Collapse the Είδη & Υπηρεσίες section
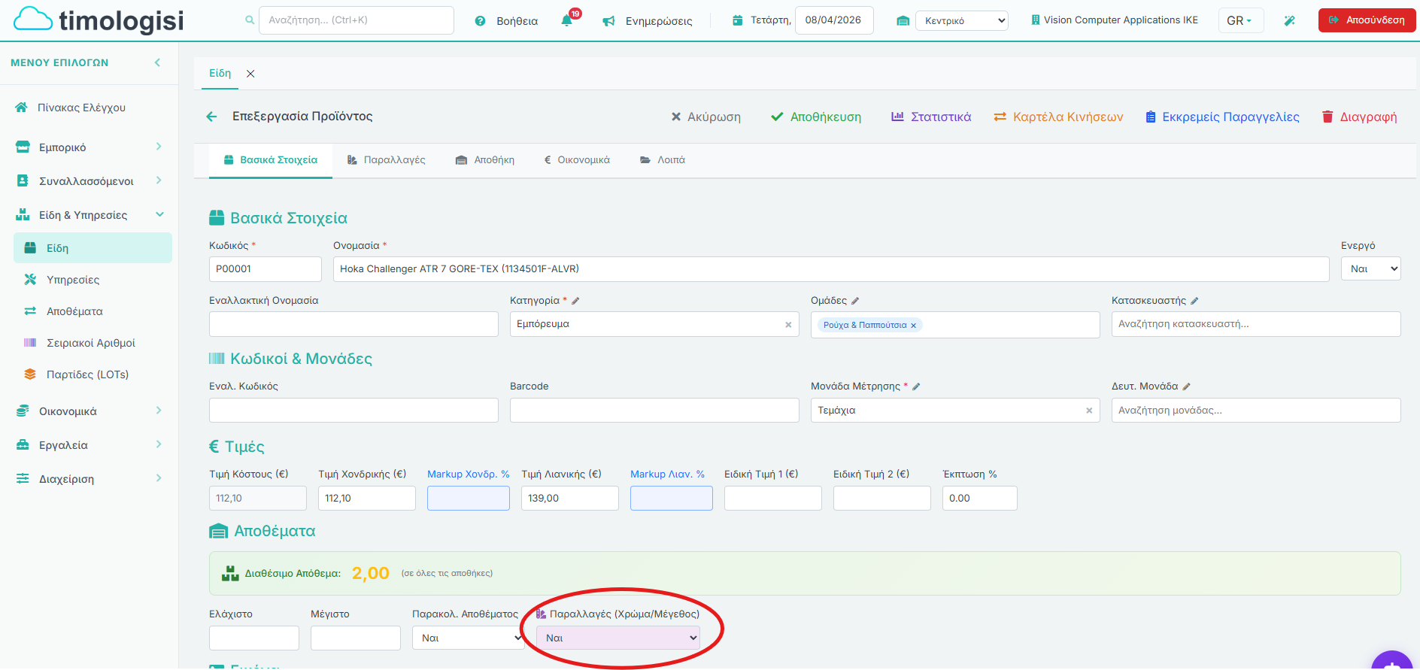The height and width of the screenshot is (670, 1420). 90,215
